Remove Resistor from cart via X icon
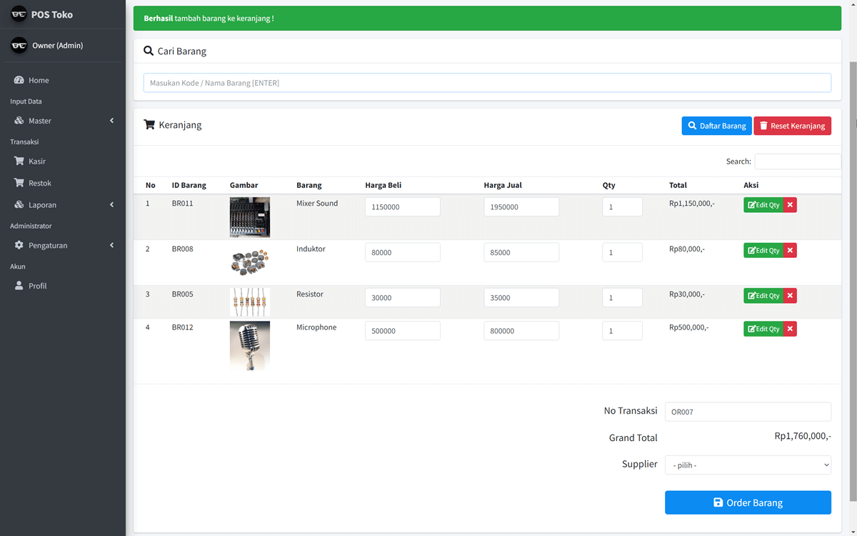857x536 pixels. click(x=790, y=296)
